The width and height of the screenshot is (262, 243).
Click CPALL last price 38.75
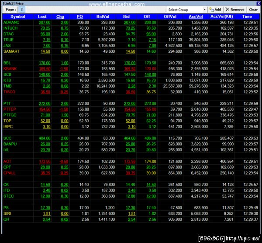45,173
